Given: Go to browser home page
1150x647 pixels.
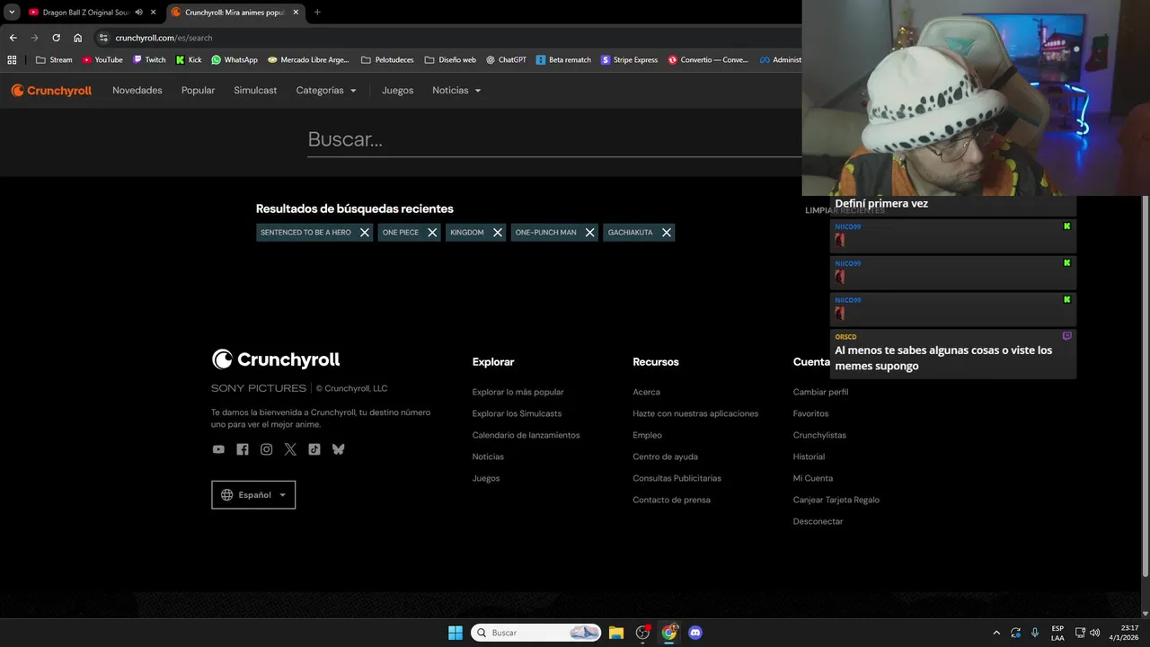Looking at the screenshot, I should point(77,38).
